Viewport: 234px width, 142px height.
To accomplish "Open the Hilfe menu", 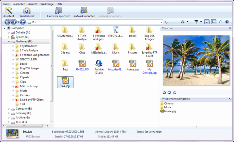I will pyautogui.click(x=59, y=4).
